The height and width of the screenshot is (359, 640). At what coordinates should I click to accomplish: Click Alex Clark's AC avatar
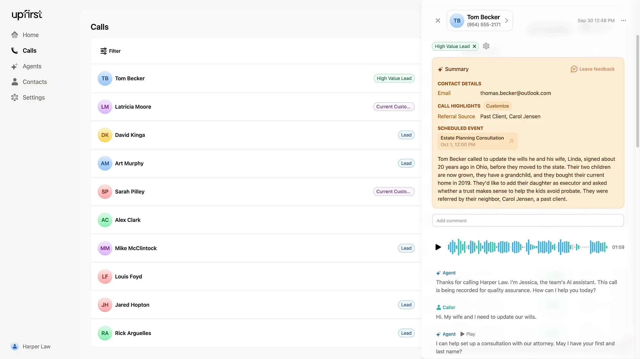pyautogui.click(x=105, y=220)
